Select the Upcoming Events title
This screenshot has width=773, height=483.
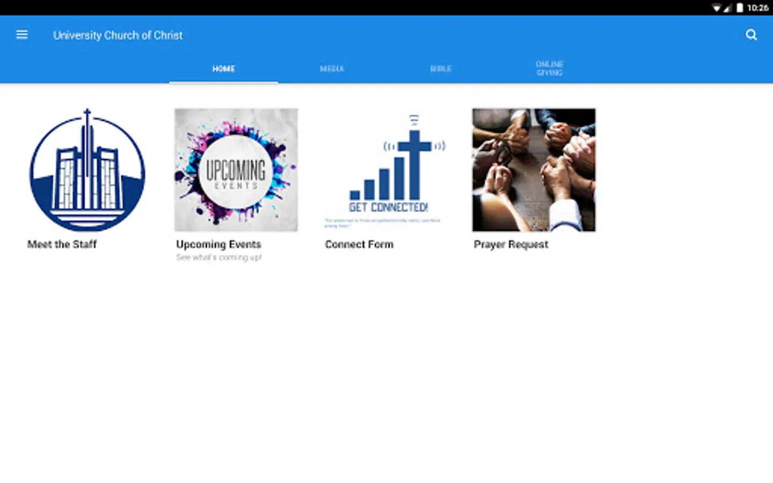point(218,245)
